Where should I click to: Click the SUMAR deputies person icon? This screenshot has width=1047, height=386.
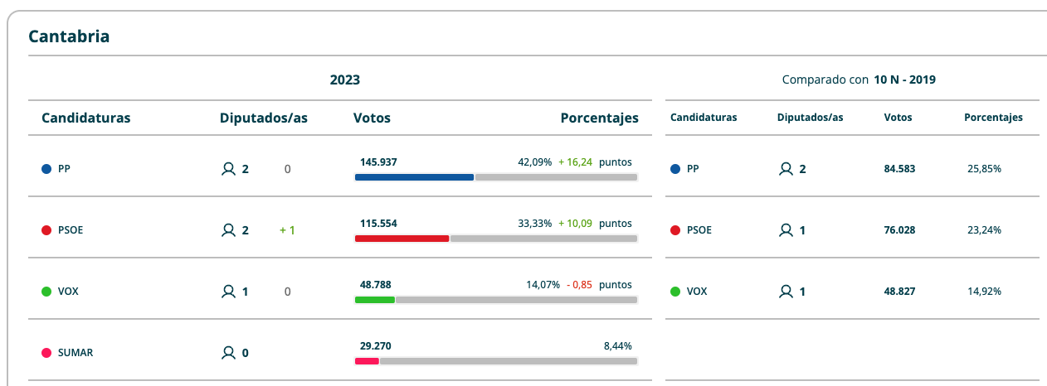click(228, 353)
